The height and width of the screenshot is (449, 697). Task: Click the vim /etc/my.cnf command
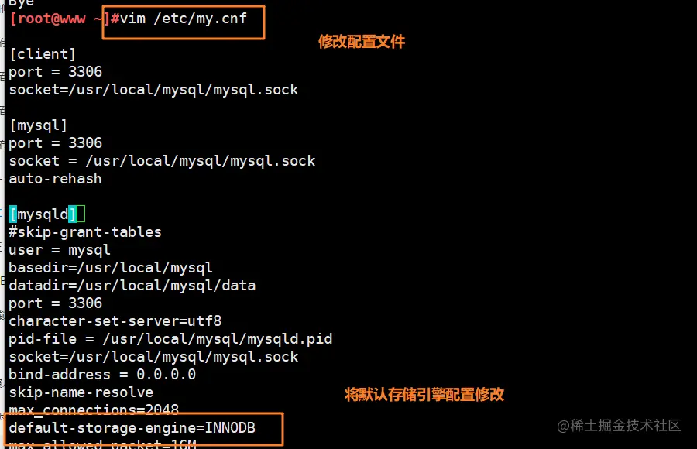179,19
